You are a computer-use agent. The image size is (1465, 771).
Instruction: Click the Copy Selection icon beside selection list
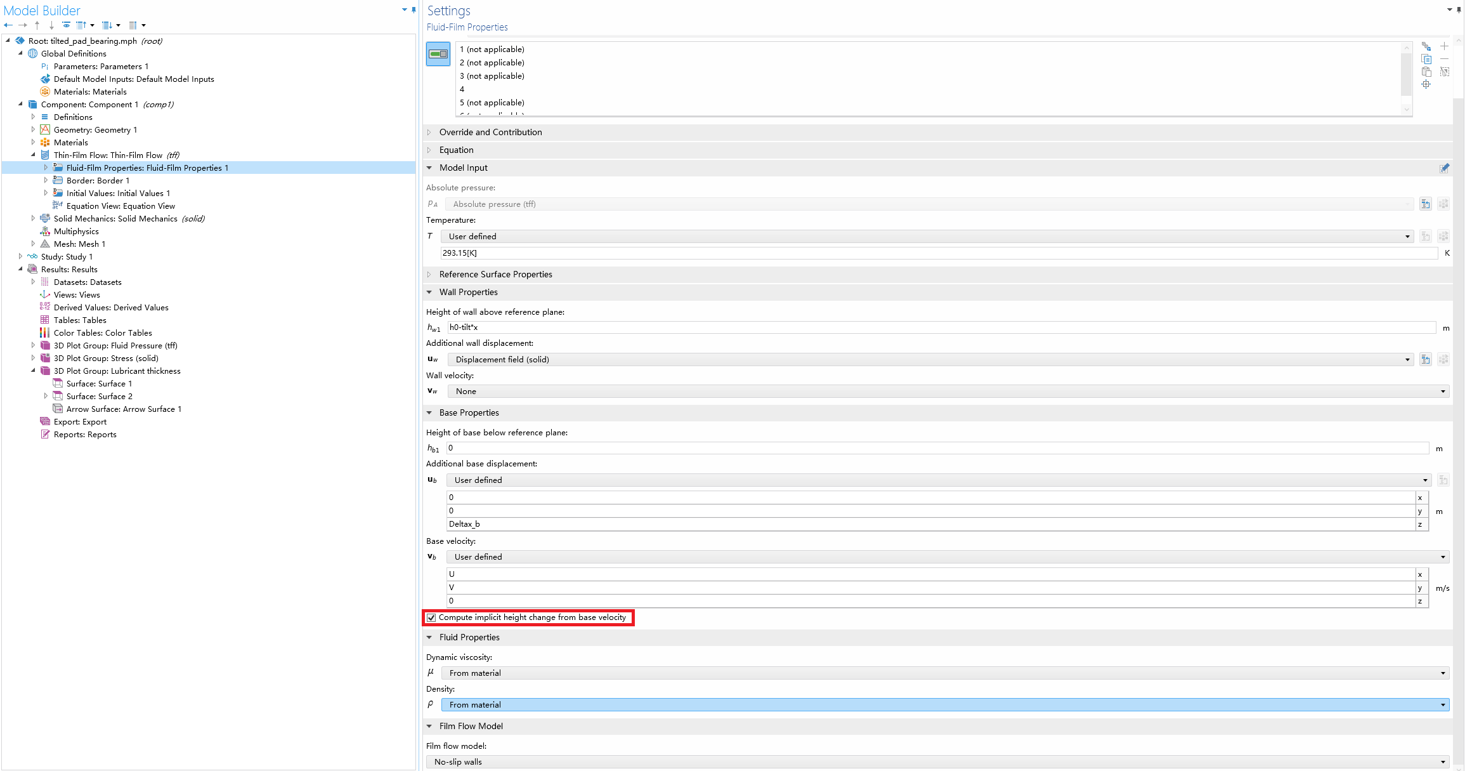pos(1426,59)
